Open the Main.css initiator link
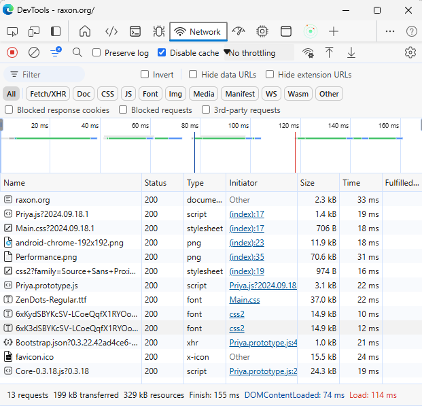 (x=245, y=300)
